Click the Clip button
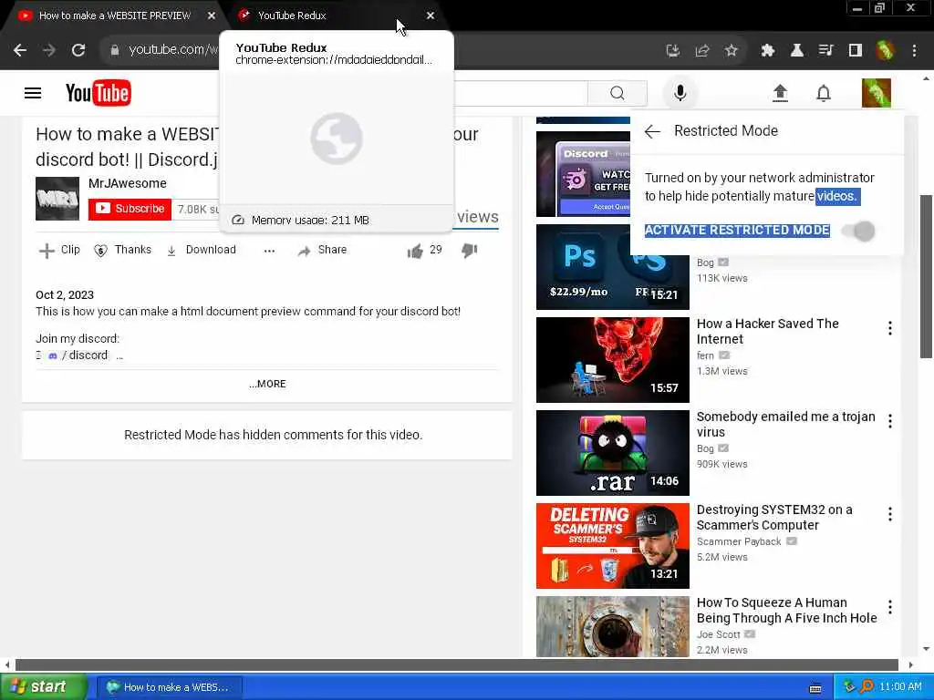Image resolution: width=934 pixels, height=700 pixels. [x=59, y=250]
